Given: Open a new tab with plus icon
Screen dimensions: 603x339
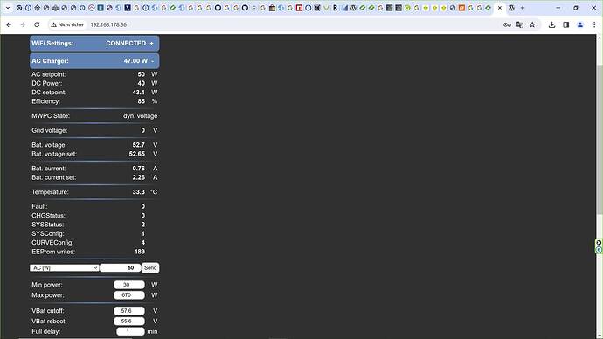Looking at the screenshot, I should (x=523, y=8).
